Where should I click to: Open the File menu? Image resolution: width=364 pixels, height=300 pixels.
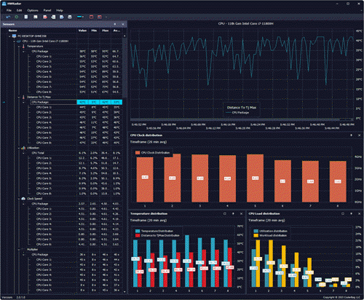click(9, 10)
